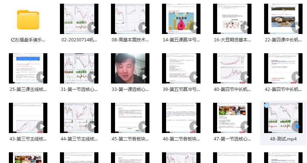Click play icon on video 39-第五节赢冲亏

pyautogui.click(x=194, y=77)
